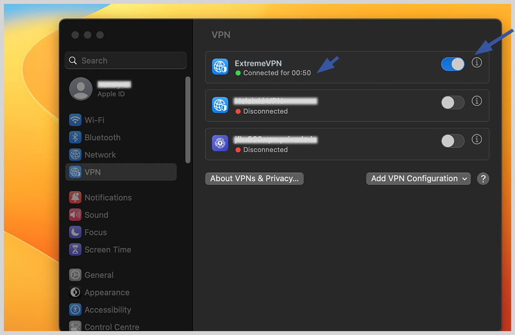
Task: Open the VPN help question mark
Action: coord(483,179)
